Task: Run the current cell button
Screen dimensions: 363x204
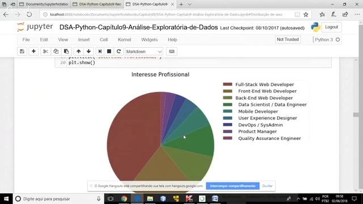Action: 100,52
